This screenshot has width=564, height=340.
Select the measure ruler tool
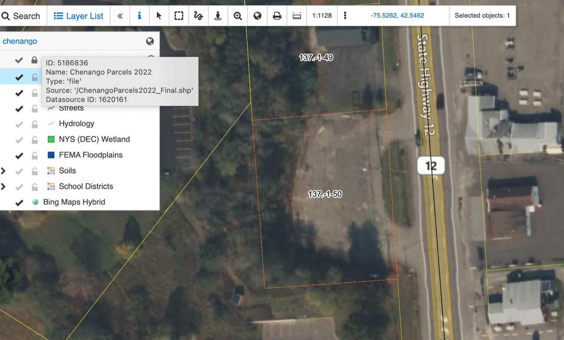pyautogui.click(x=297, y=16)
